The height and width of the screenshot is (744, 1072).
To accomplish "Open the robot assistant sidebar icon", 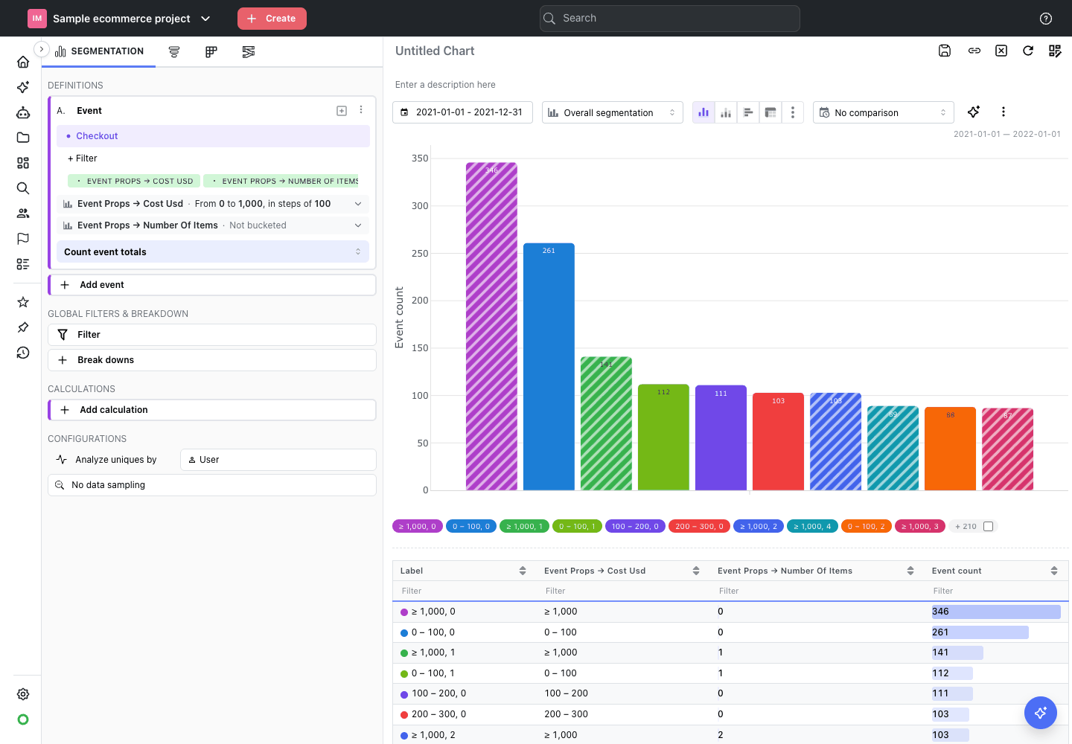I will [x=23, y=112].
